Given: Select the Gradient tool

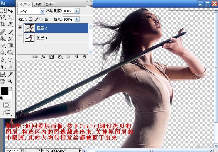Looking at the screenshot, I should (10, 45).
